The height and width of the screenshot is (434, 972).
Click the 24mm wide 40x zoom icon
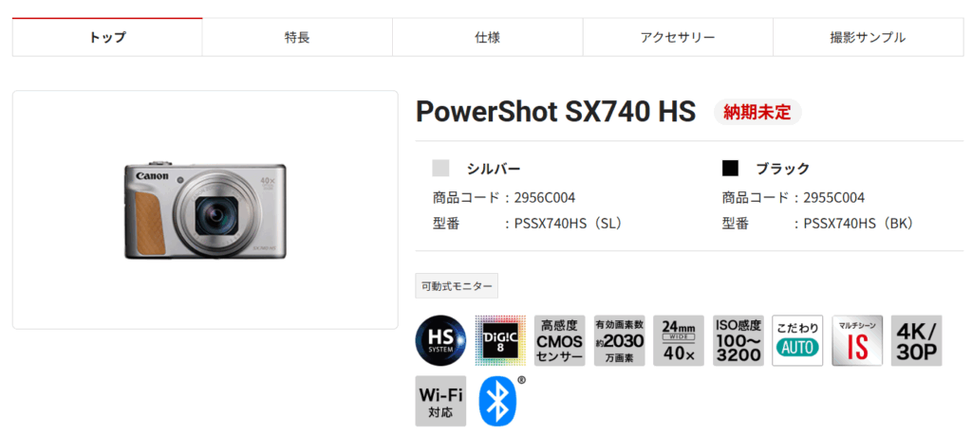(x=679, y=340)
